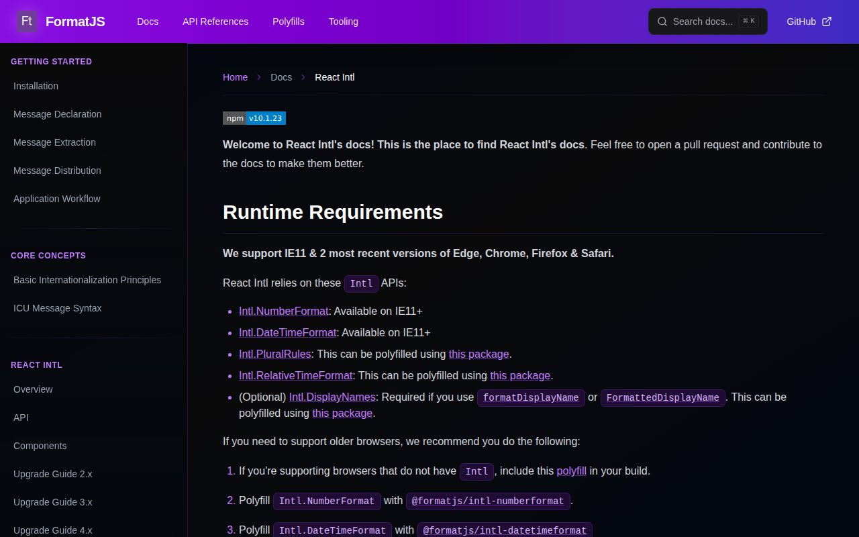Open the Intl.PluralRules link
Screen dimensions: 859x537
click(275, 354)
